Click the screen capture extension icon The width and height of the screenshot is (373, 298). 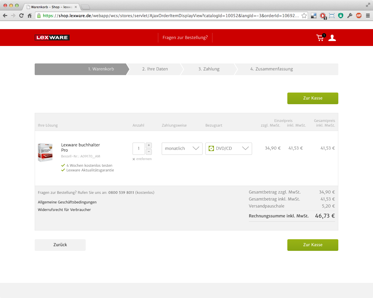pyautogui.click(x=332, y=16)
